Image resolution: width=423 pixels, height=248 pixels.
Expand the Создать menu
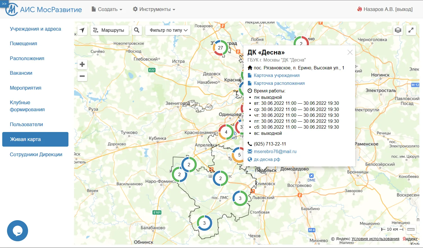107,9
